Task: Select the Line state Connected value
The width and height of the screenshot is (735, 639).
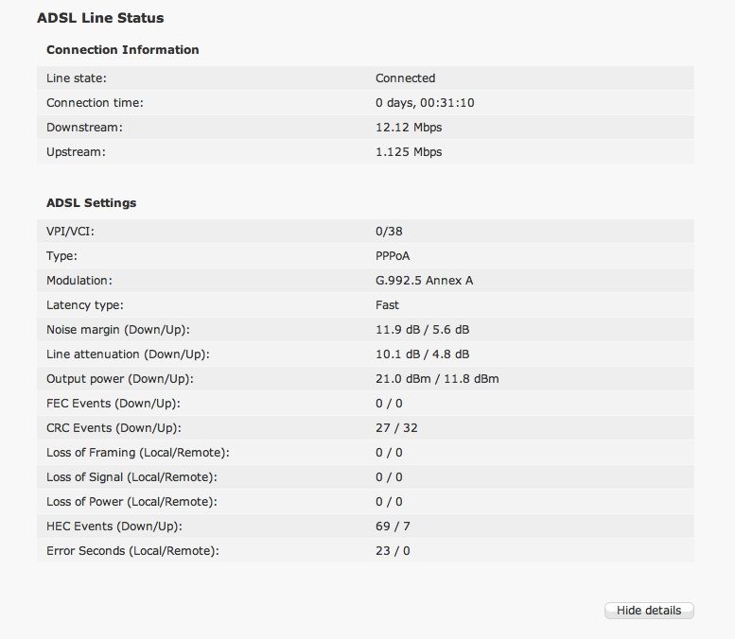Action: tap(405, 78)
